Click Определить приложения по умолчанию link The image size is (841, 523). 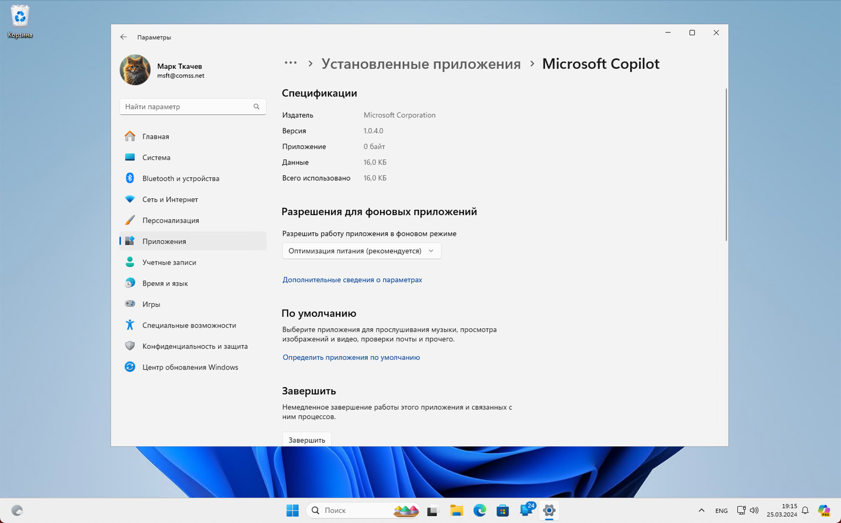coord(351,357)
